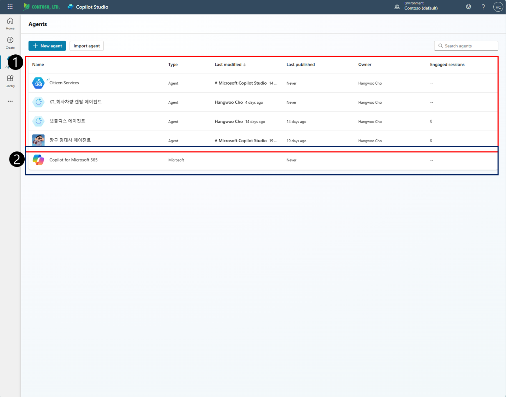
Task: Click the KT_회사차량 렌탈 에이전트 icon
Action: pyautogui.click(x=38, y=102)
